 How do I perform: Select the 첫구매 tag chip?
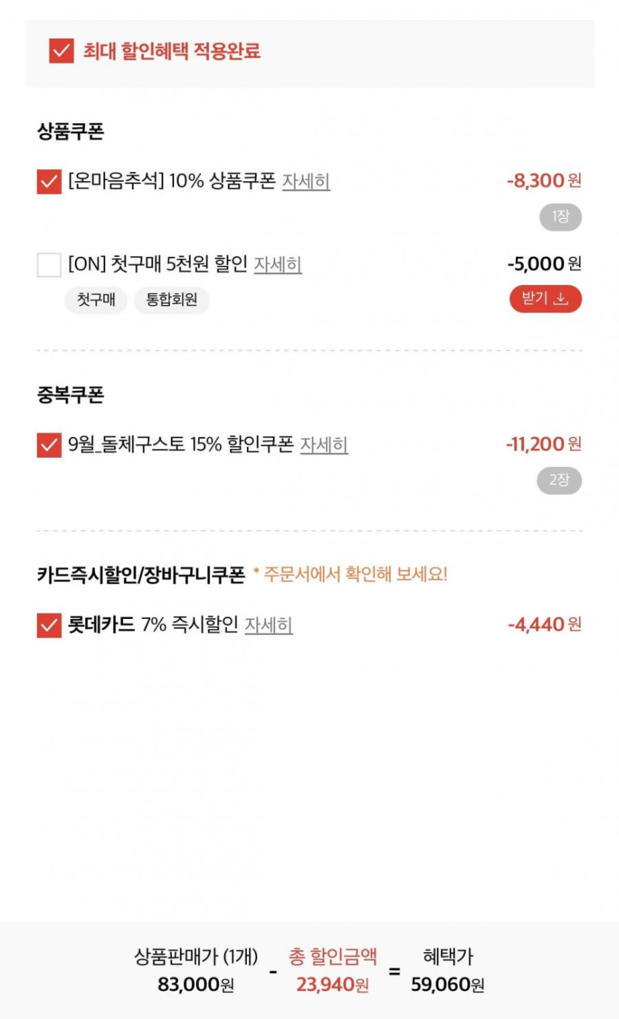[x=96, y=301]
